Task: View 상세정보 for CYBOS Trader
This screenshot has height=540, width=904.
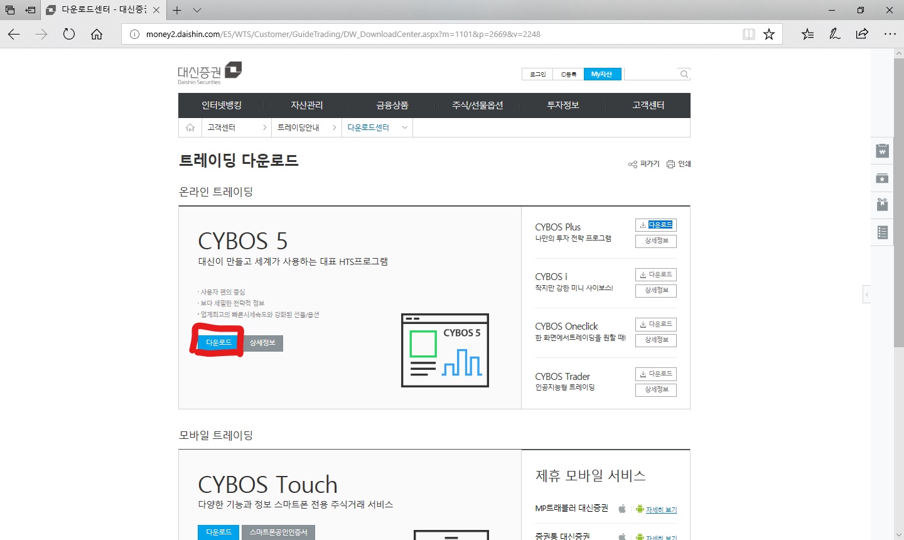Action: coord(656,389)
